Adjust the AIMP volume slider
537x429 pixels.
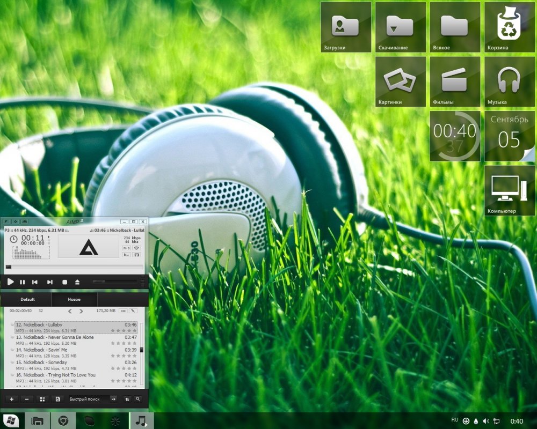pos(115,282)
